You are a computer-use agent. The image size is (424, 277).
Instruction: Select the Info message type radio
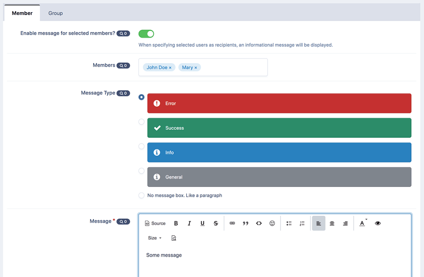[141, 146]
